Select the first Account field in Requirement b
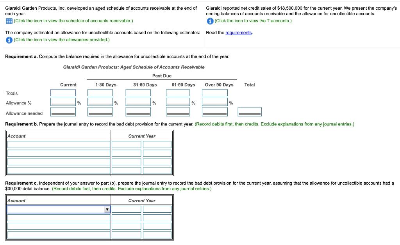The image size is (400, 245). point(59,145)
